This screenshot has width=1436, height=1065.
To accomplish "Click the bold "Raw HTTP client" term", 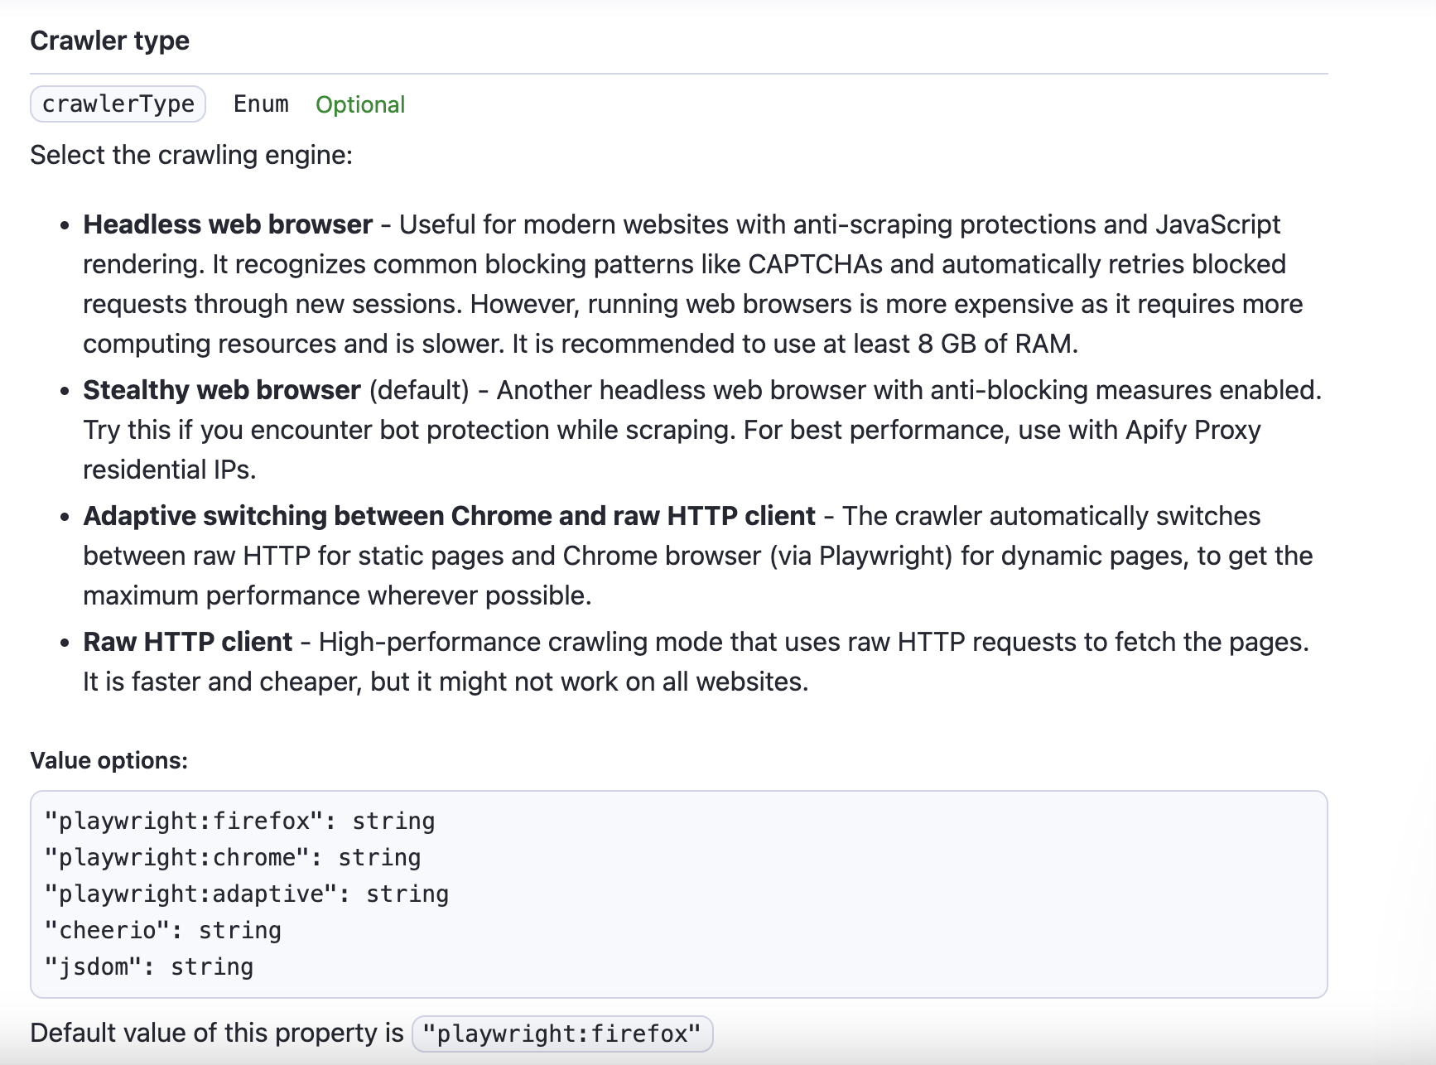I will tap(187, 642).
